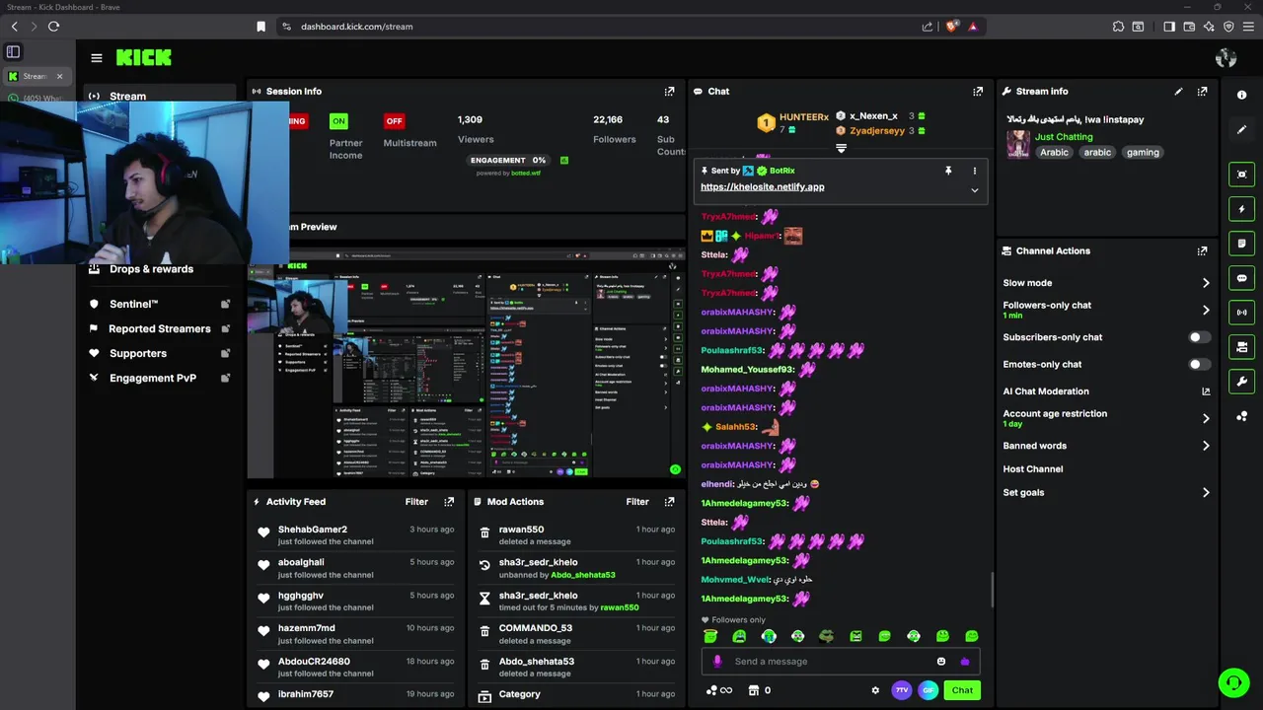Toggle Emotes-only chat switch
This screenshot has height=710, width=1263.
coord(1199,364)
